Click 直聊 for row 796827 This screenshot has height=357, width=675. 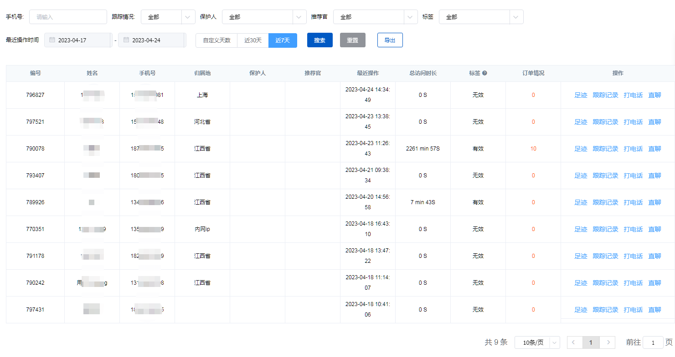click(x=654, y=95)
